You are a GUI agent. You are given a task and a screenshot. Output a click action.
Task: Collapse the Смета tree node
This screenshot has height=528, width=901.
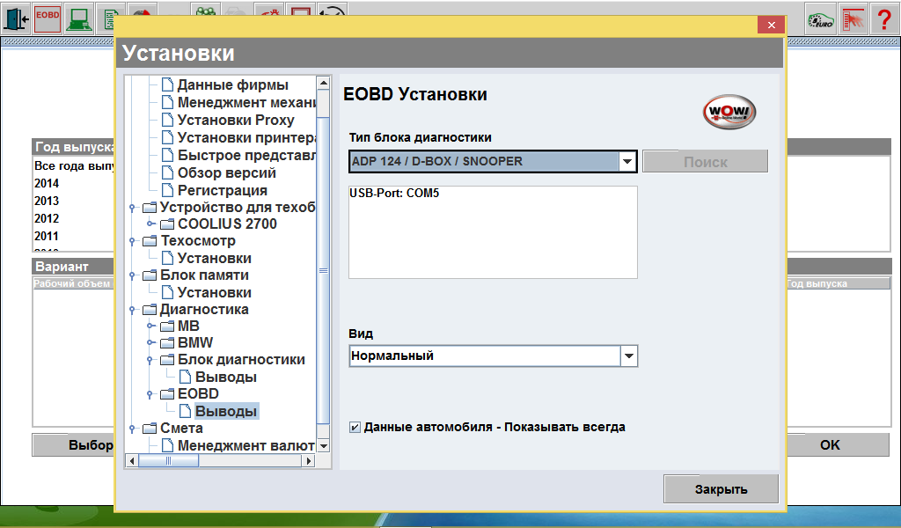(x=132, y=429)
